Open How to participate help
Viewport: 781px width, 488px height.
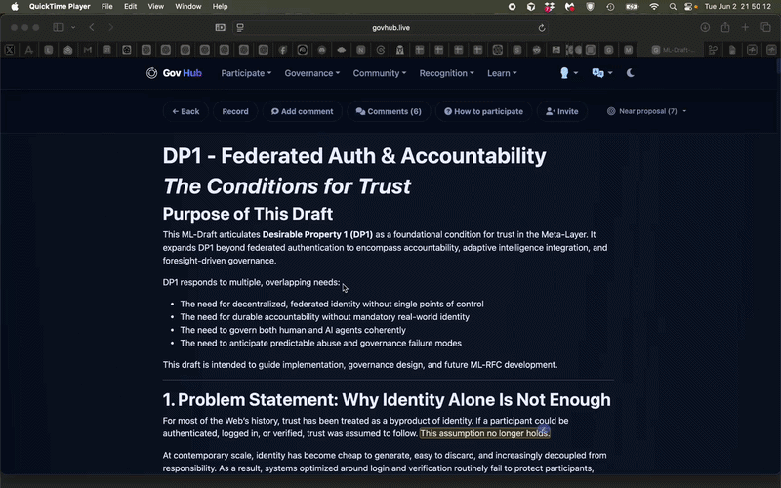(483, 111)
